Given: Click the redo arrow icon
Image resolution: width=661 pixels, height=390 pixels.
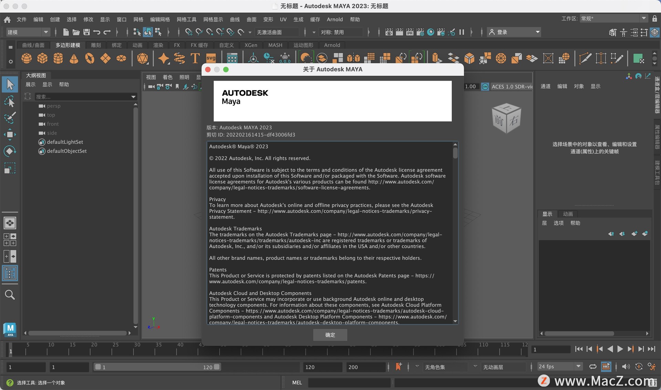Looking at the screenshot, I should (x=107, y=32).
